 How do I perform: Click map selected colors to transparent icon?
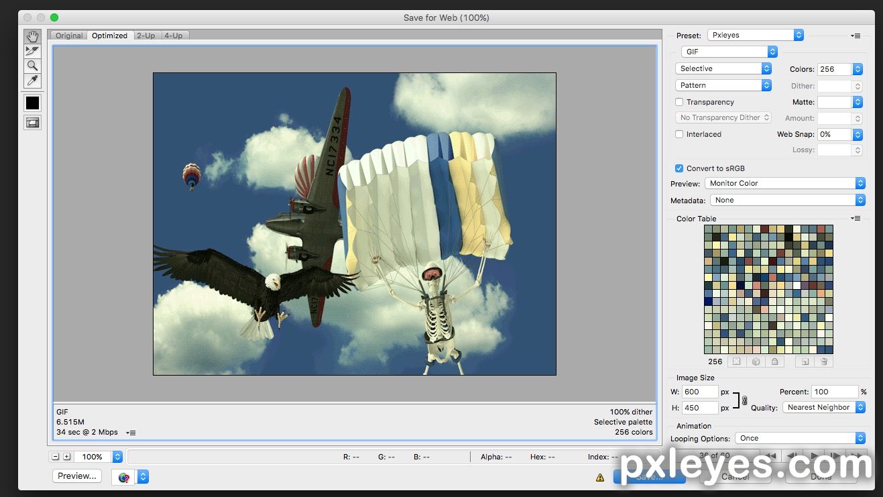point(735,362)
